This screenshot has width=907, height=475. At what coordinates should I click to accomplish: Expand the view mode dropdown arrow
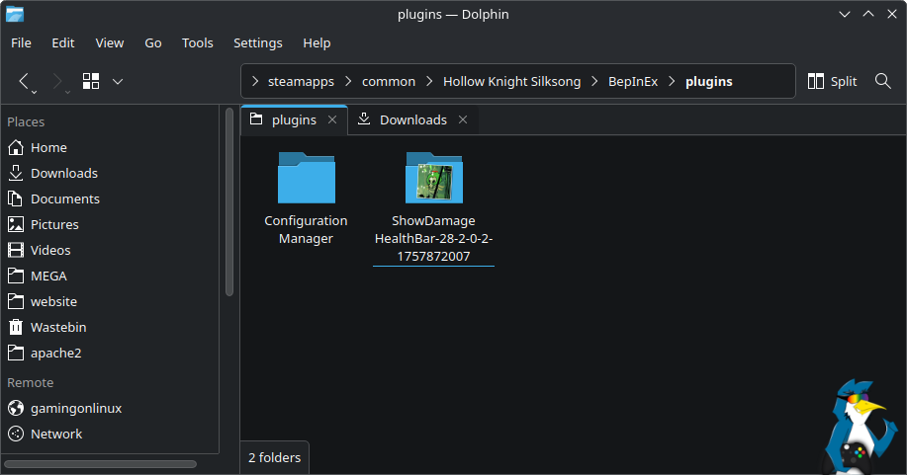(118, 81)
